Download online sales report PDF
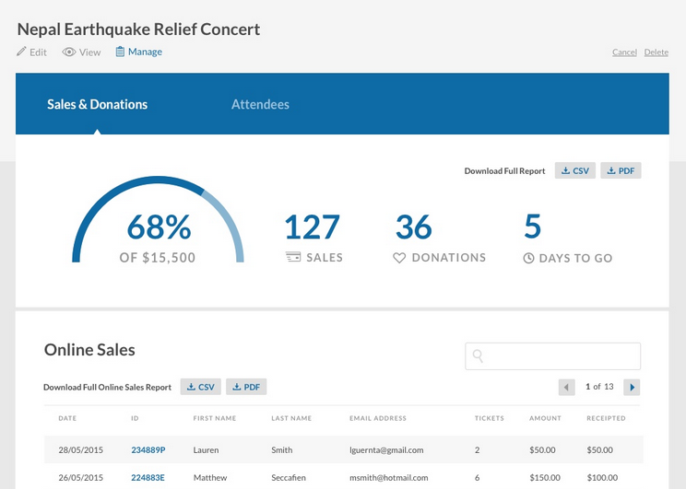This screenshot has width=686, height=489. tap(246, 388)
